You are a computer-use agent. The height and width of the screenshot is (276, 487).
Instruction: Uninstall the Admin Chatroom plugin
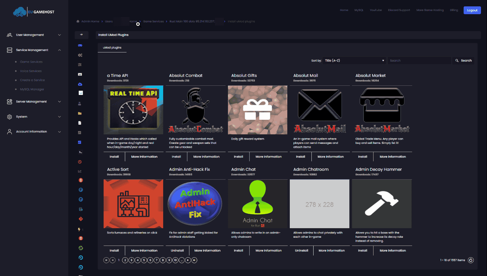[x=301, y=250]
